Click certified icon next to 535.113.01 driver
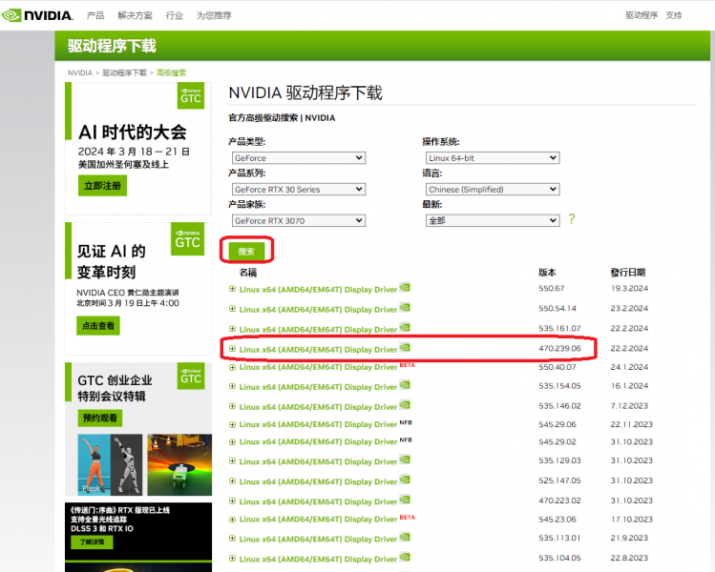 point(405,537)
